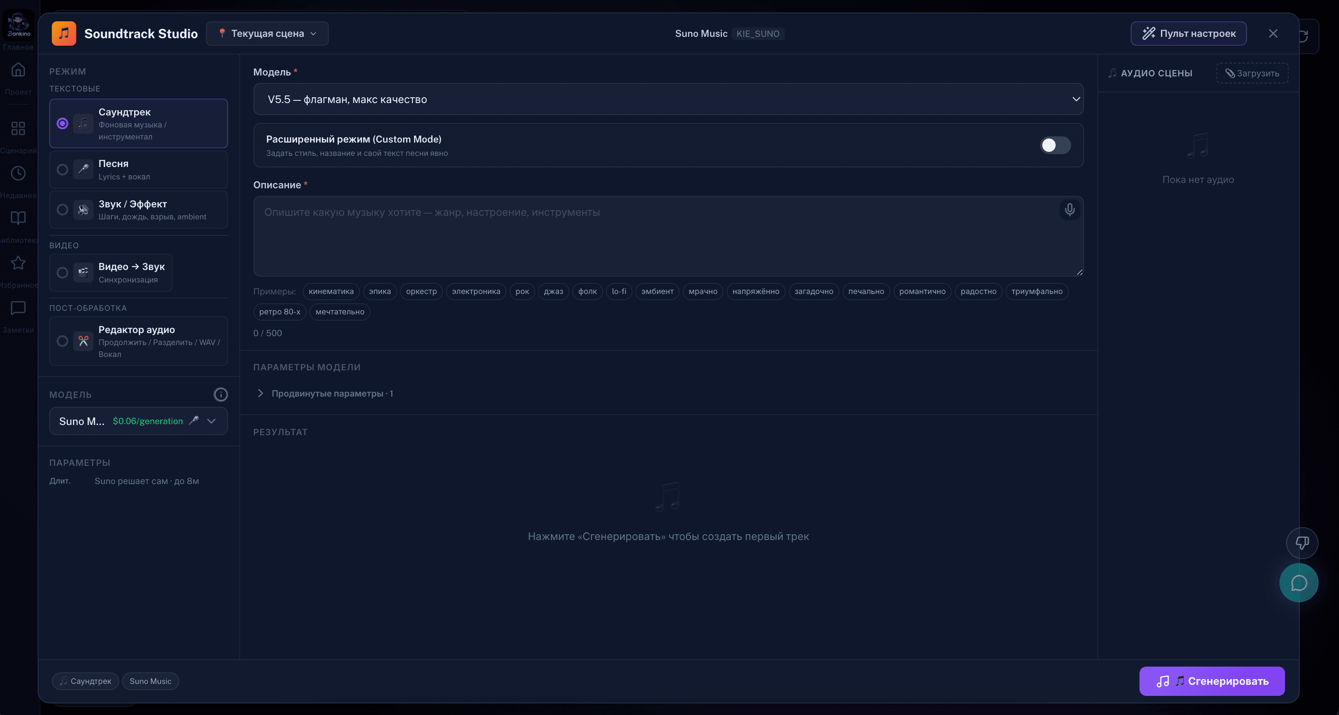Add the мечтательно example tag
This screenshot has width=1339, height=715.
click(340, 311)
